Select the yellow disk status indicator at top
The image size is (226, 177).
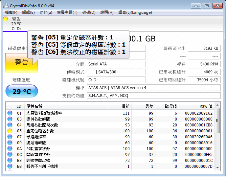5,19
